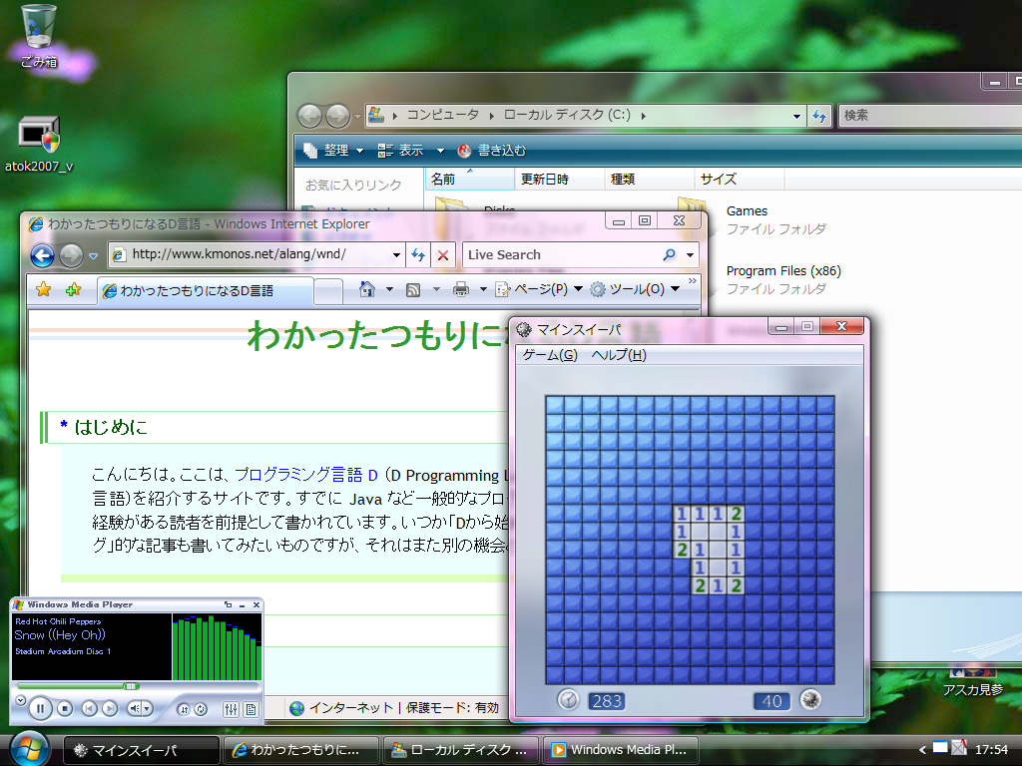Click the Minesweeper timer clock icon

[x=568, y=699]
